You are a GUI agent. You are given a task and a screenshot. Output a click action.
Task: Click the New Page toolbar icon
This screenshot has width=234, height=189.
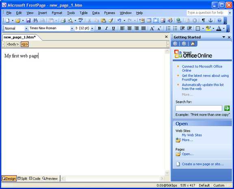(7, 20)
